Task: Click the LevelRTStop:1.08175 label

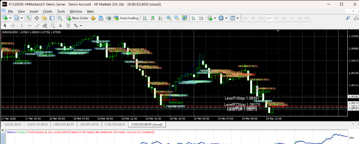Action: (x=242, y=105)
